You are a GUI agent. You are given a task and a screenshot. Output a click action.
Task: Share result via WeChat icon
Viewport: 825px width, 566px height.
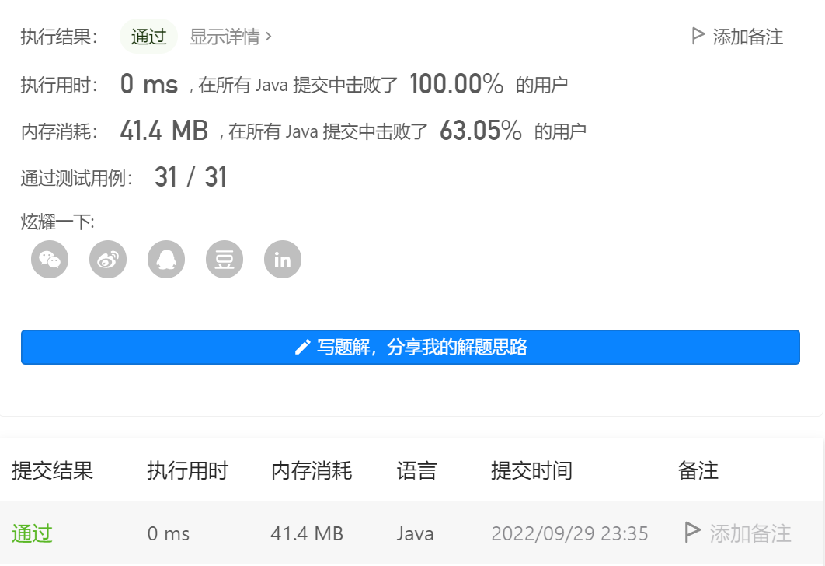tap(49, 259)
